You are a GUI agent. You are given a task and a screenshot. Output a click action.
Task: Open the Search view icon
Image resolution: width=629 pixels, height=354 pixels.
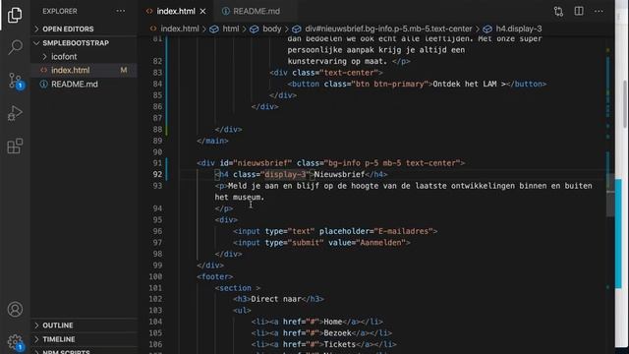pos(15,47)
